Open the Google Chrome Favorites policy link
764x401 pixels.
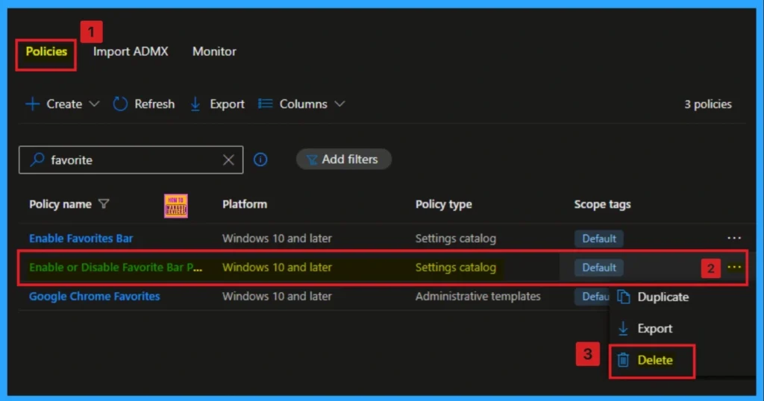coord(95,297)
